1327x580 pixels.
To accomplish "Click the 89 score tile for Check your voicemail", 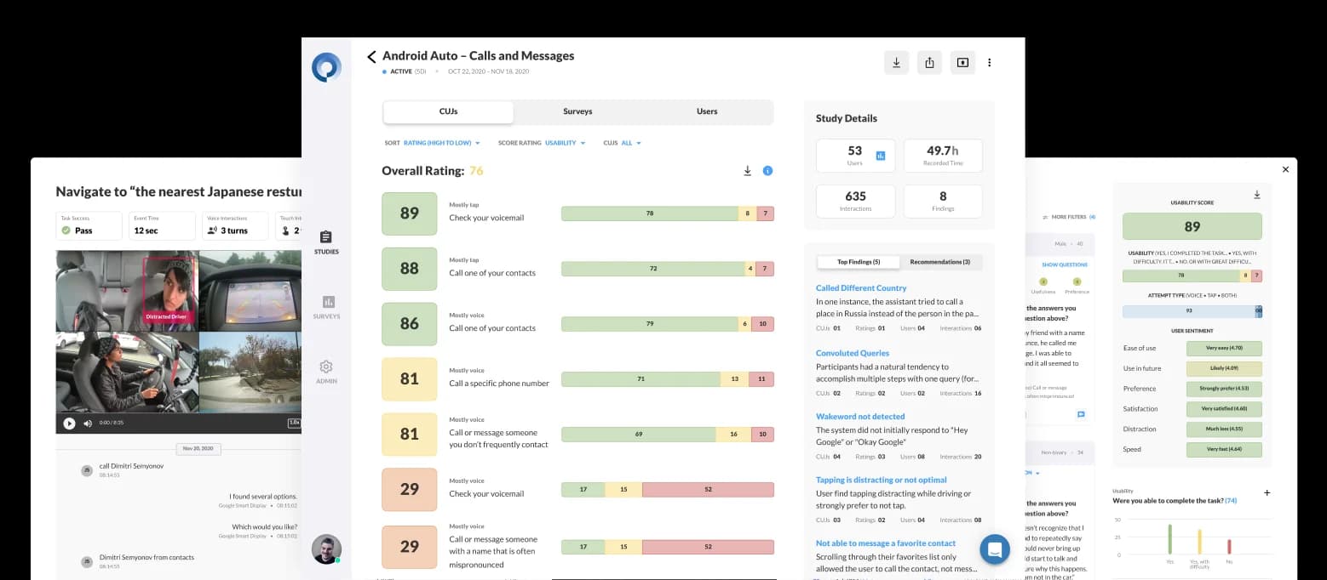I will coord(410,213).
